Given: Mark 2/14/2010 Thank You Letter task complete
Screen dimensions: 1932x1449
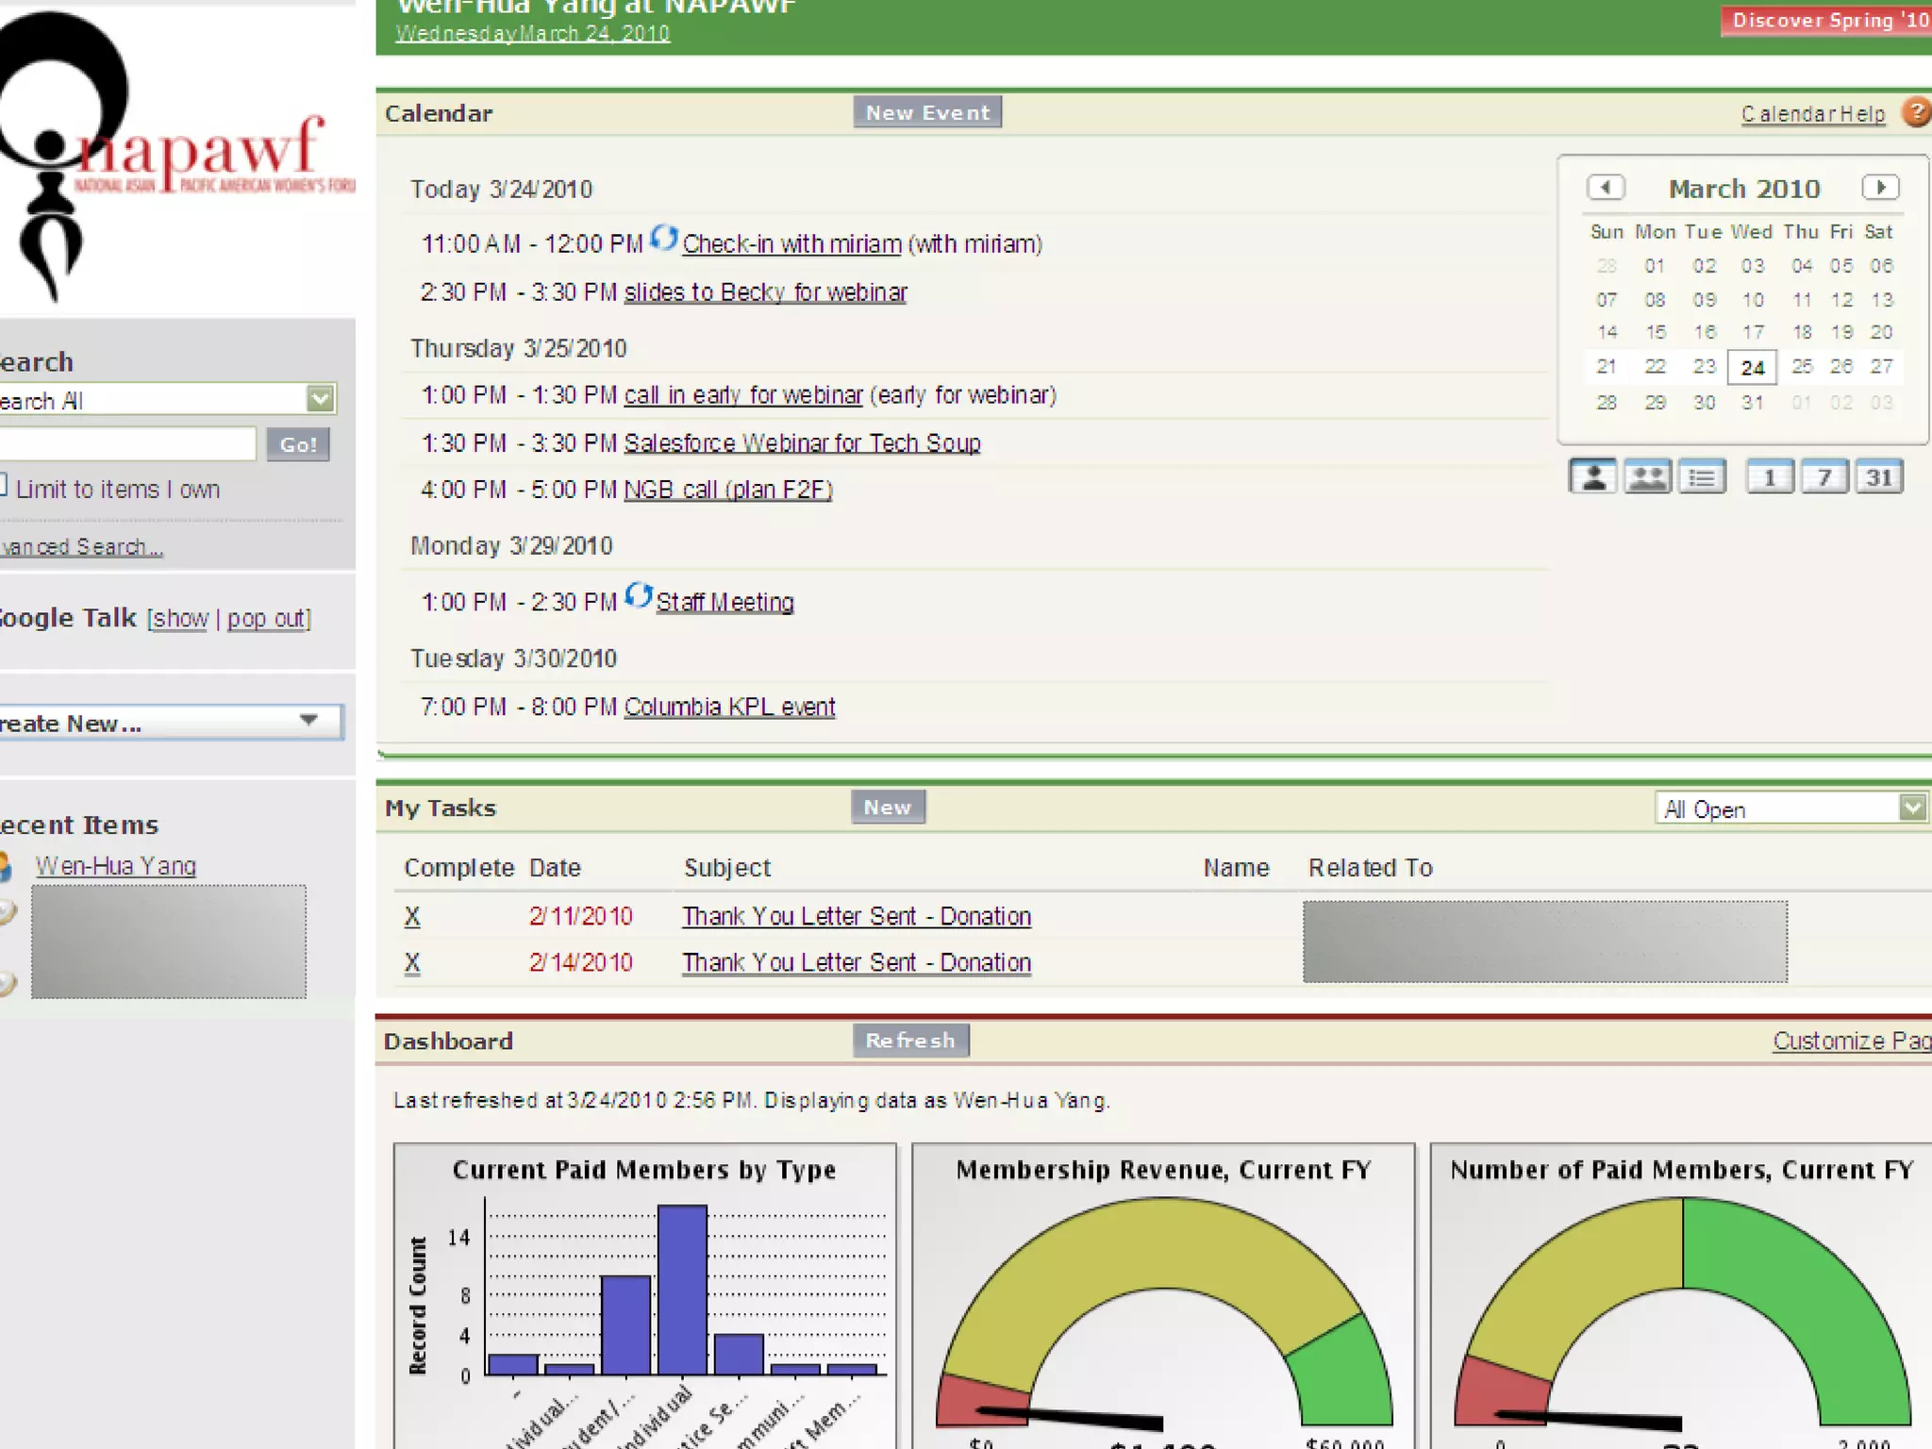Looking at the screenshot, I should coord(412,962).
